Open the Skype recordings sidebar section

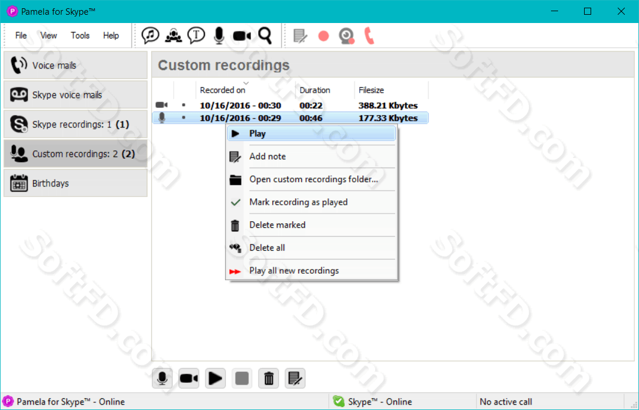[x=76, y=124]
